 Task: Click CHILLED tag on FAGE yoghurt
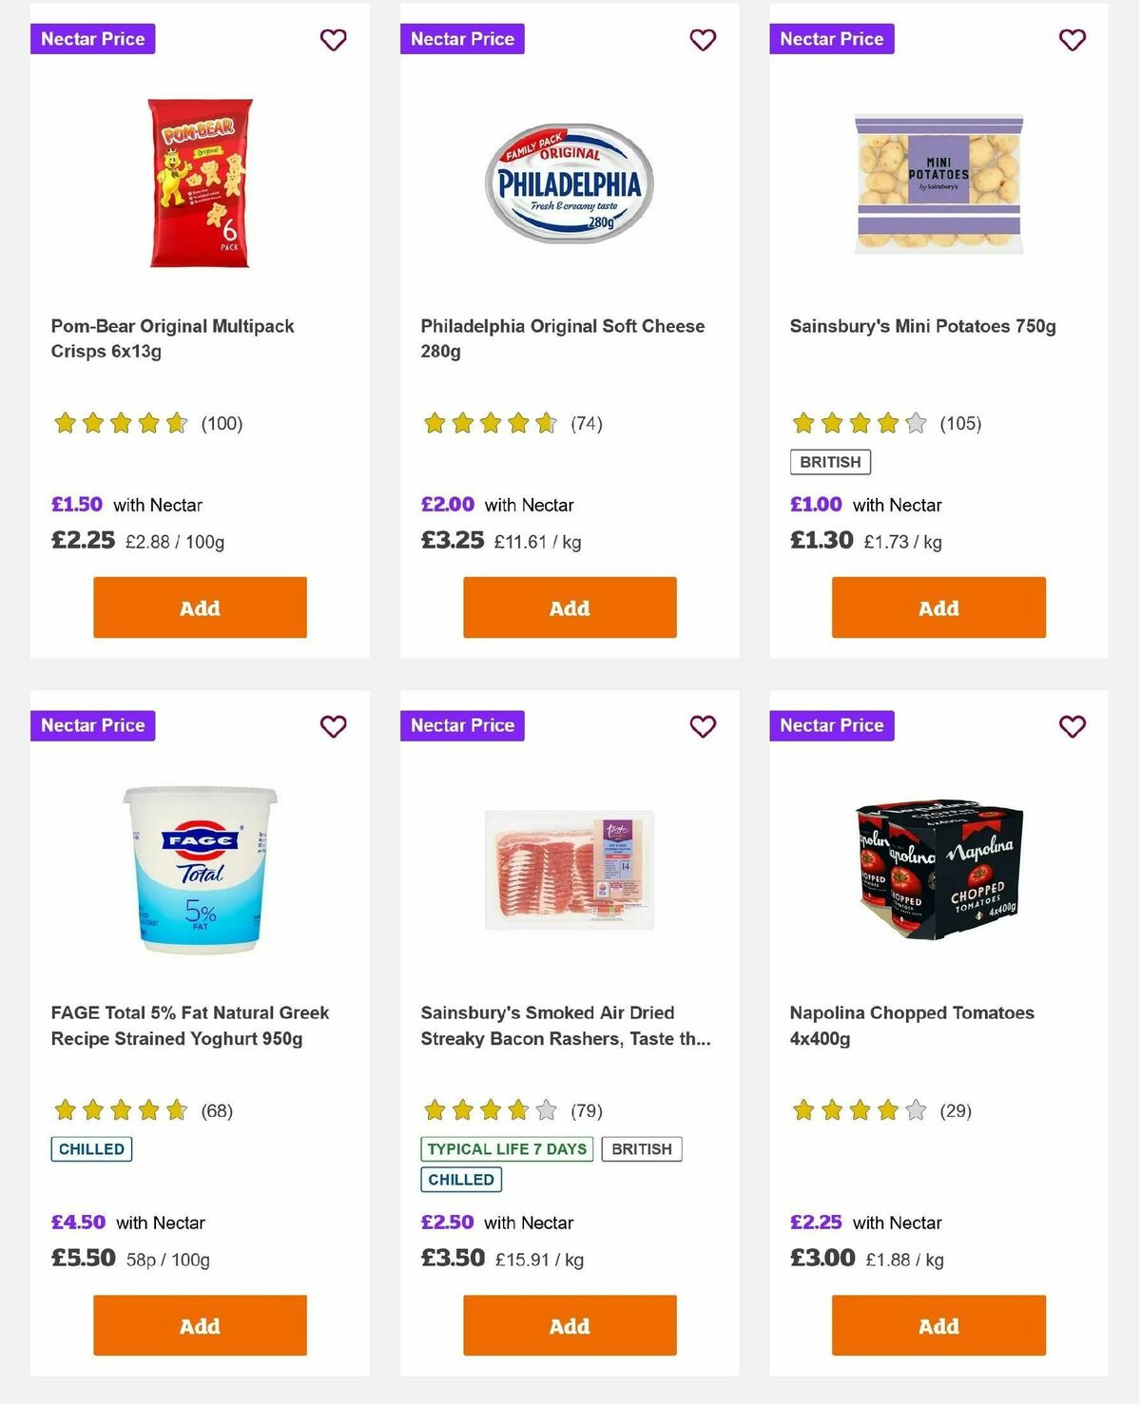pyautogui.click(x=90, y=1148)
